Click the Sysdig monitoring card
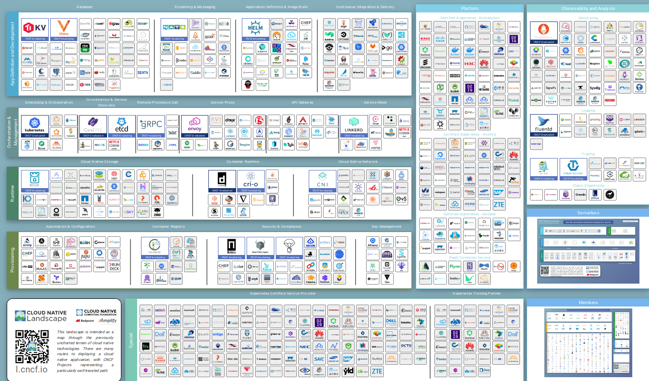 (595, 88)
